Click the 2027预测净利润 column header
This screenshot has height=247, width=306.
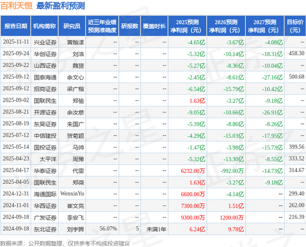[x=264, y=26]
